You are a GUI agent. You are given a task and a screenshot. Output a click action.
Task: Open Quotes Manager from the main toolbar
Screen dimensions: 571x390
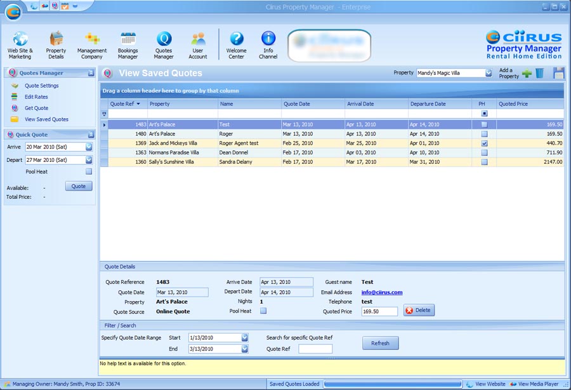[164, 45]
